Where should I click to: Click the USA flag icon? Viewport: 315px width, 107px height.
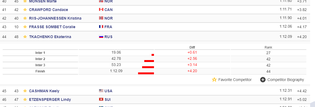coord(101,91)
